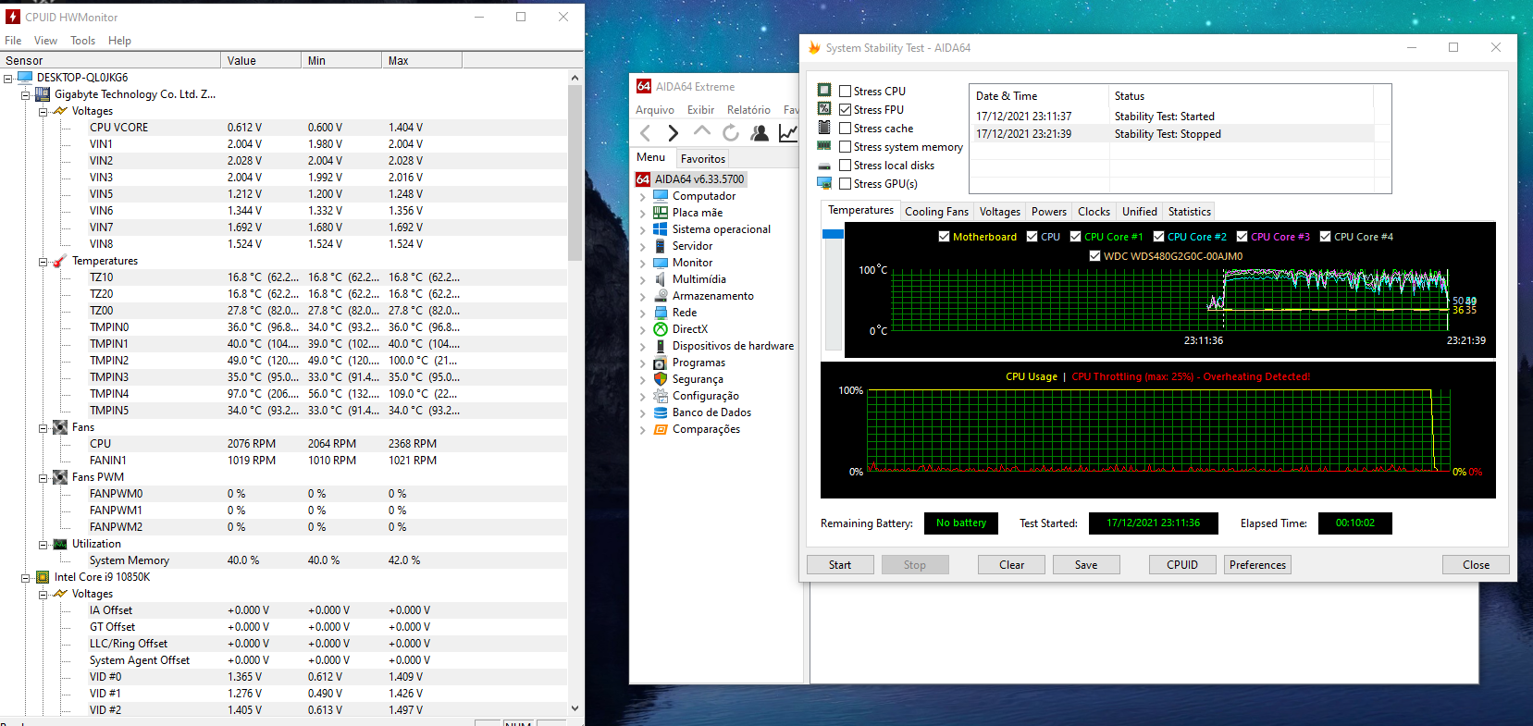This screenshot has height=726, width=1533.
Task: Collapse the Gigabyte Technology board node
Action: pos(26,94)
